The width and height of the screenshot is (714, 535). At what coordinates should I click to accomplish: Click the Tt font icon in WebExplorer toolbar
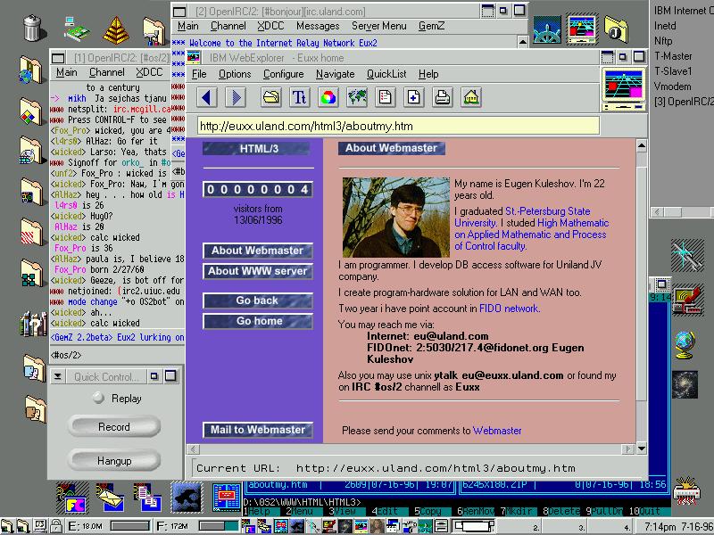[300, 97]
